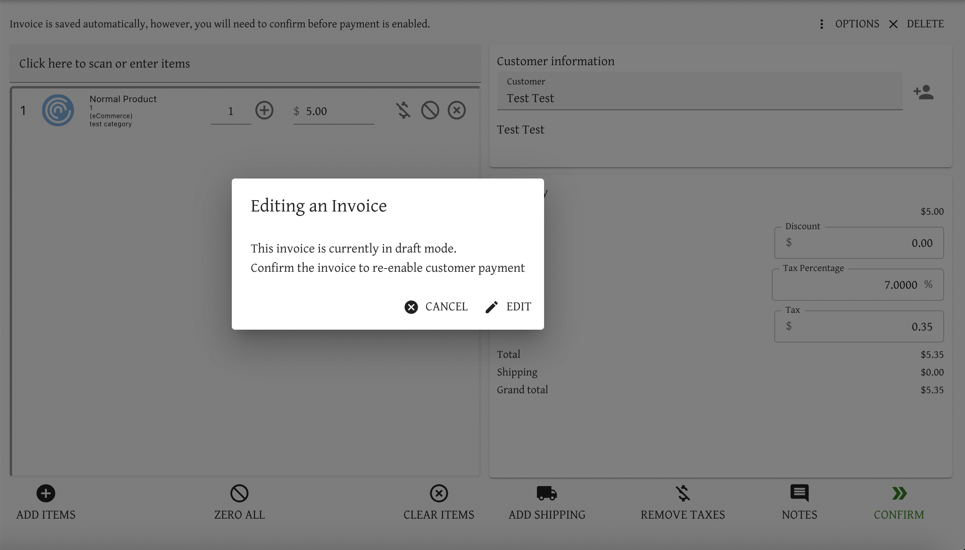Click the ADD SHIPPING truck icon
The height and width of the screenshot is (550, 965).
(547, 493)
